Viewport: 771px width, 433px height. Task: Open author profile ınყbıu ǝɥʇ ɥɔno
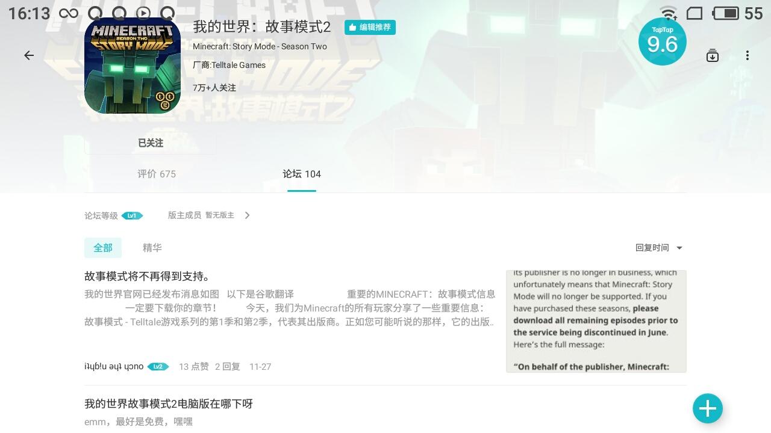pos(114,366)
